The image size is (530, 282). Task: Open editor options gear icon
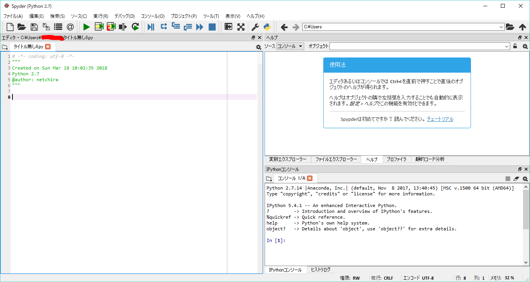[259, 47]
